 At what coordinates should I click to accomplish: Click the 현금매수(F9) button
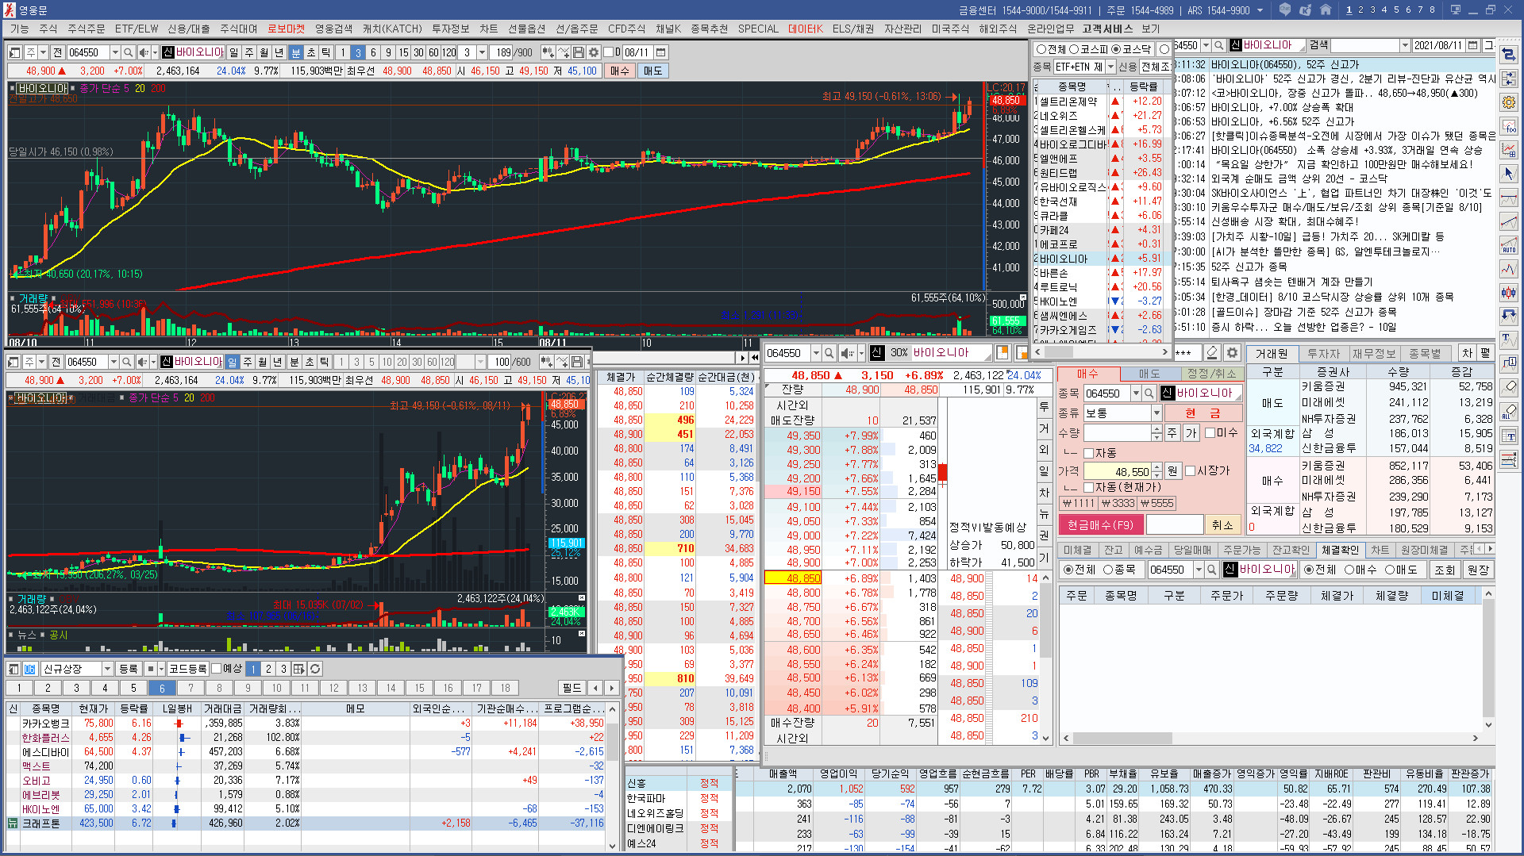[x=1099, y=525]
